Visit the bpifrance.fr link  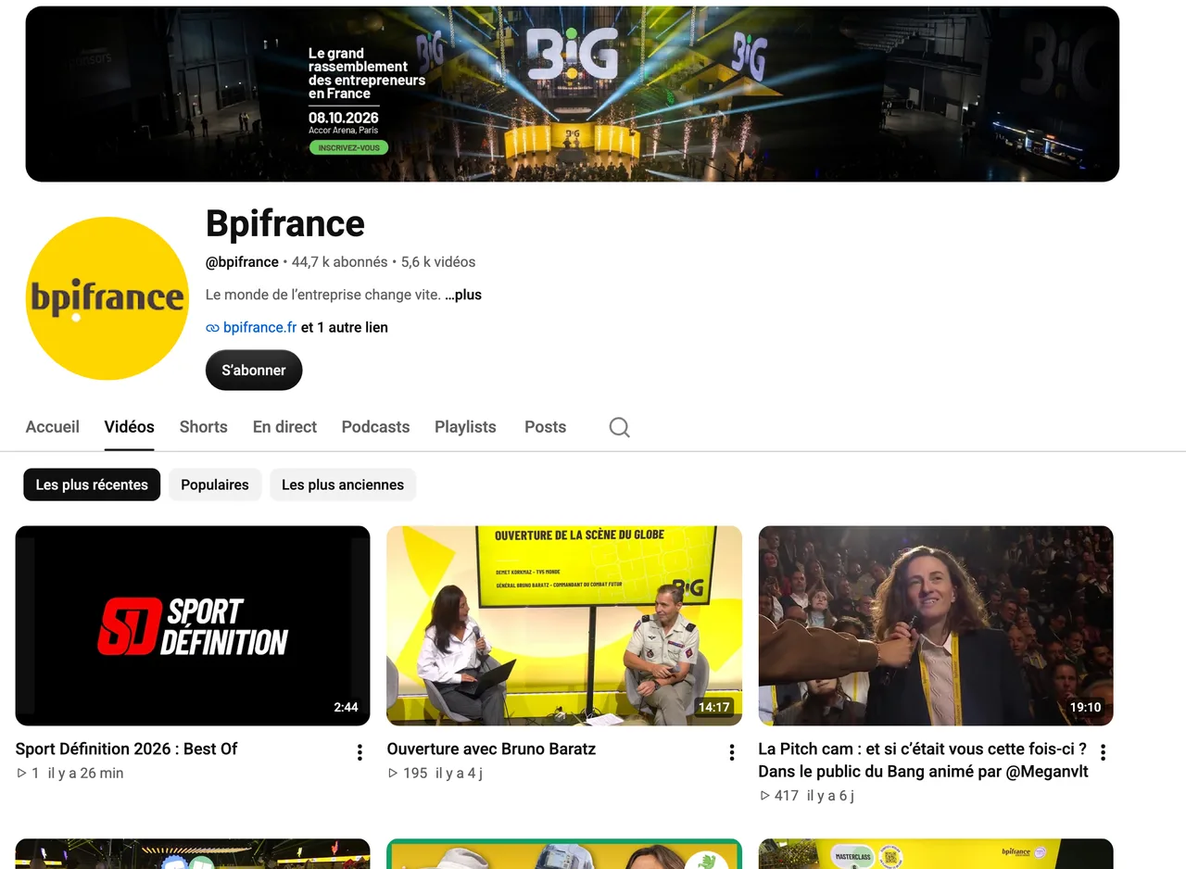click(x=260, y=327)
